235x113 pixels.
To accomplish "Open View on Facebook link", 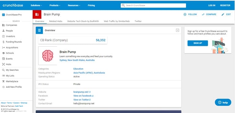I will pos(82,96).
